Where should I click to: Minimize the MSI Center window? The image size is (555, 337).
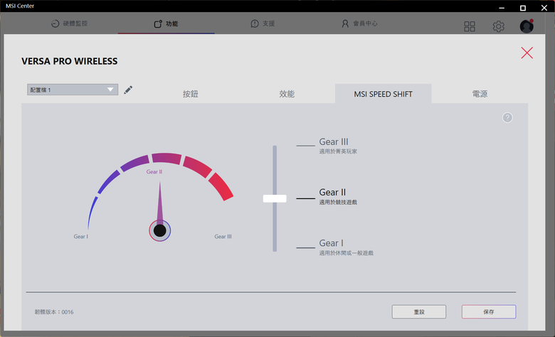(x=502, y=7)
